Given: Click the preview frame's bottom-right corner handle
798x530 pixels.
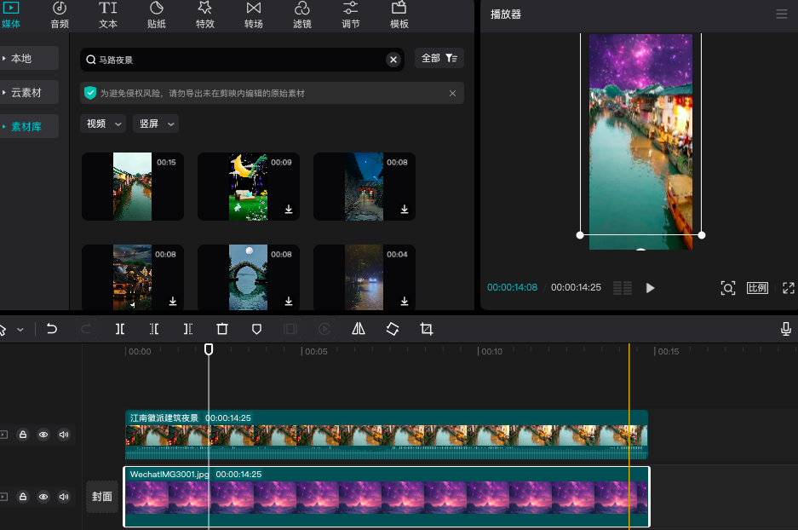Looking at the screenshot, I should pyautogui.click(x=702, y=235).
